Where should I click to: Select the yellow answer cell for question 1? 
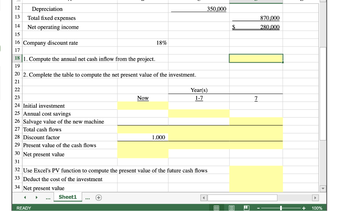[x=256, y=58]
